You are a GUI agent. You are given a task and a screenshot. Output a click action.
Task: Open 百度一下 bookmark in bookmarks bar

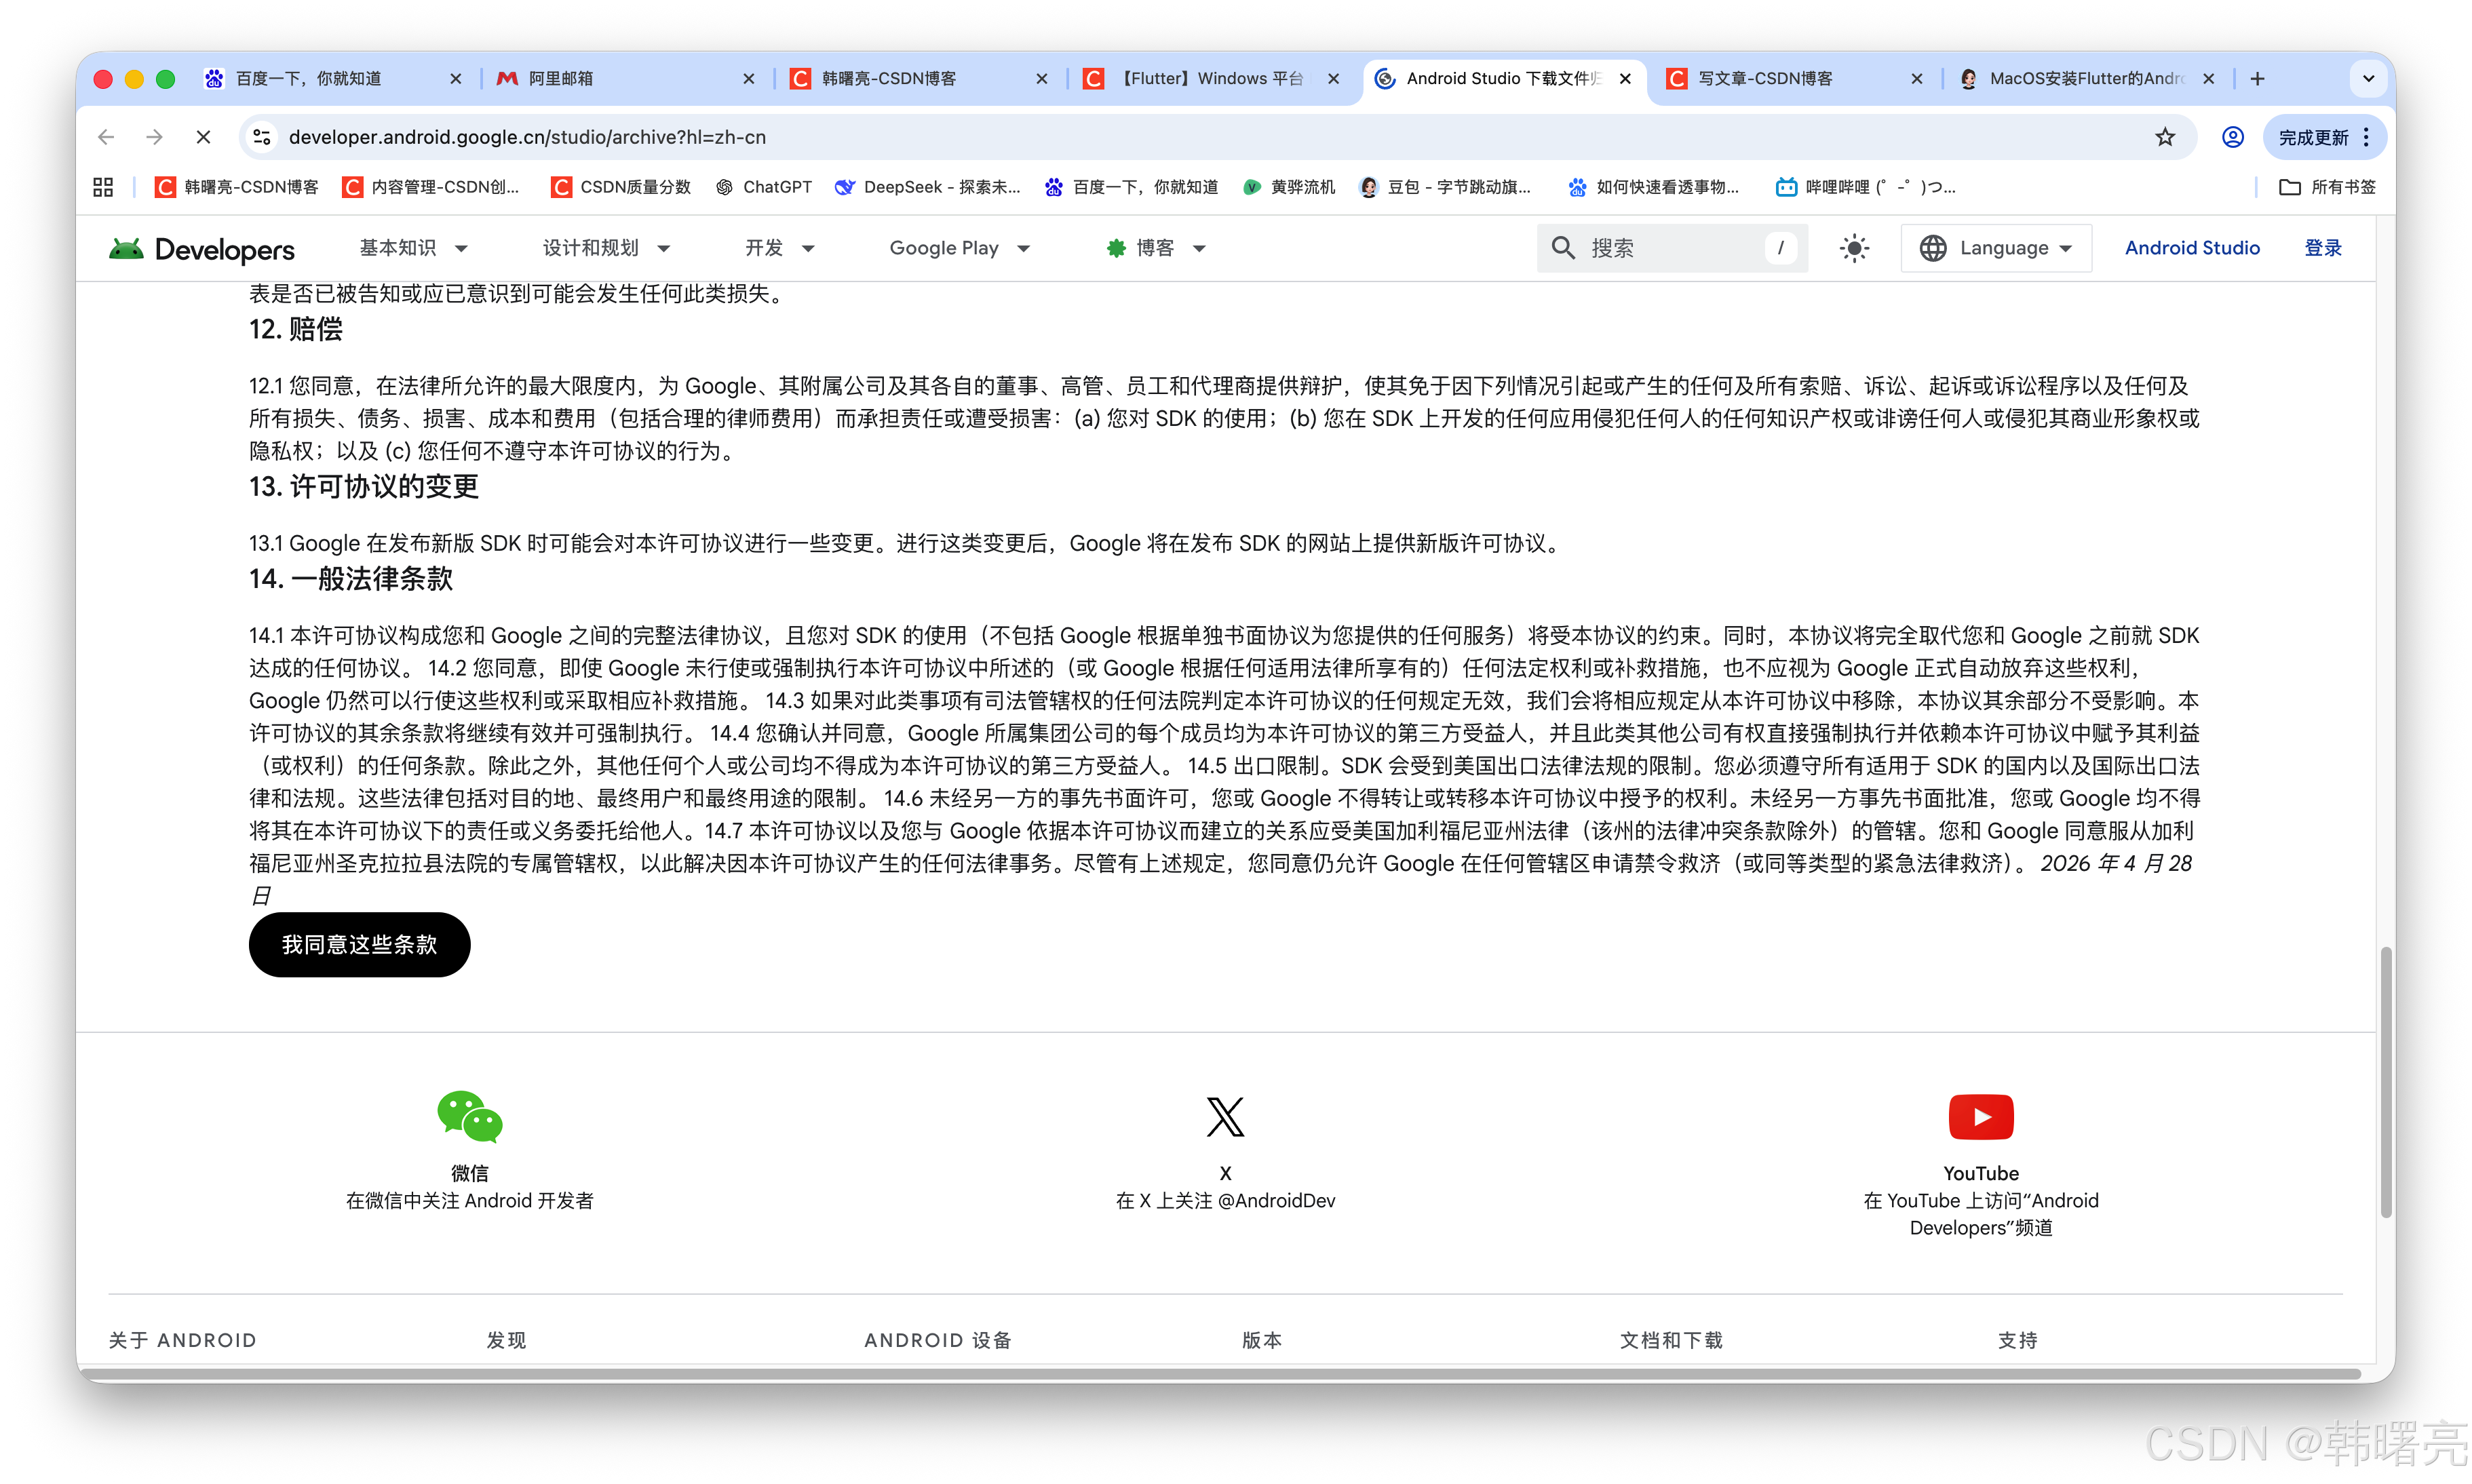pos(1132,187)
